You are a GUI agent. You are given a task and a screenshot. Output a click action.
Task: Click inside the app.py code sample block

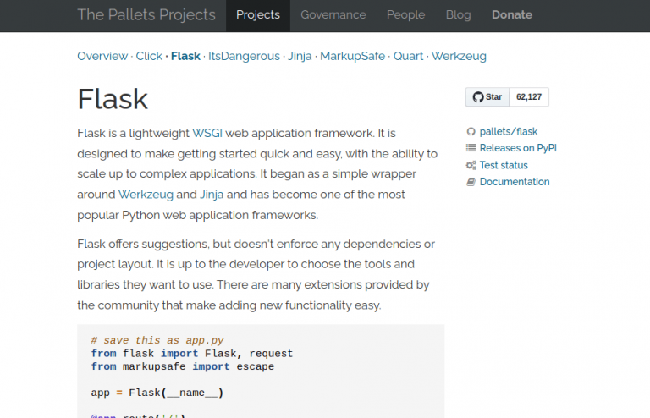tap(261, 372)
